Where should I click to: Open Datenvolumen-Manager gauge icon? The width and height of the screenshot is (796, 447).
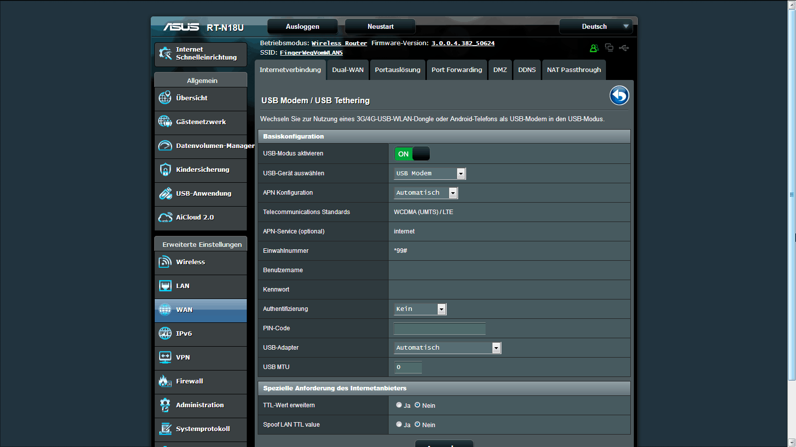point(165,146)
